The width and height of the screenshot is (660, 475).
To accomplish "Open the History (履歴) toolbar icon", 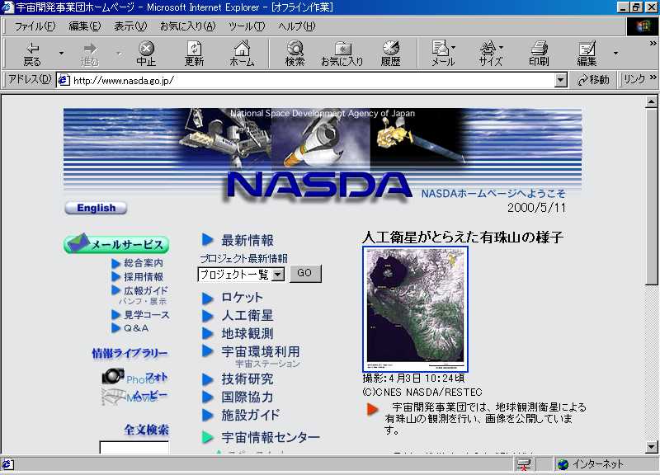I will point(390,54).
